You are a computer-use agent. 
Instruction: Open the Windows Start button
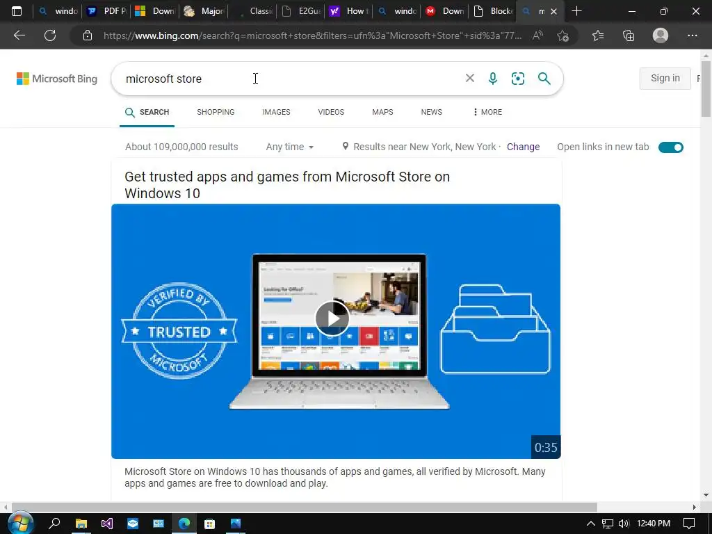point(20,523)
